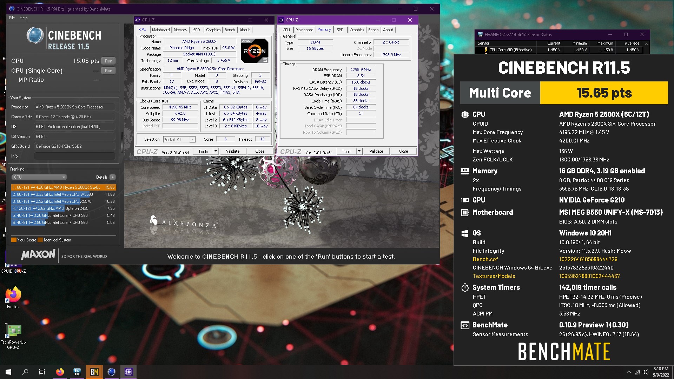Expand Tools dropdown arrow in left CPU-Z
Screen dimensions: 674x379
pos(216,152)
